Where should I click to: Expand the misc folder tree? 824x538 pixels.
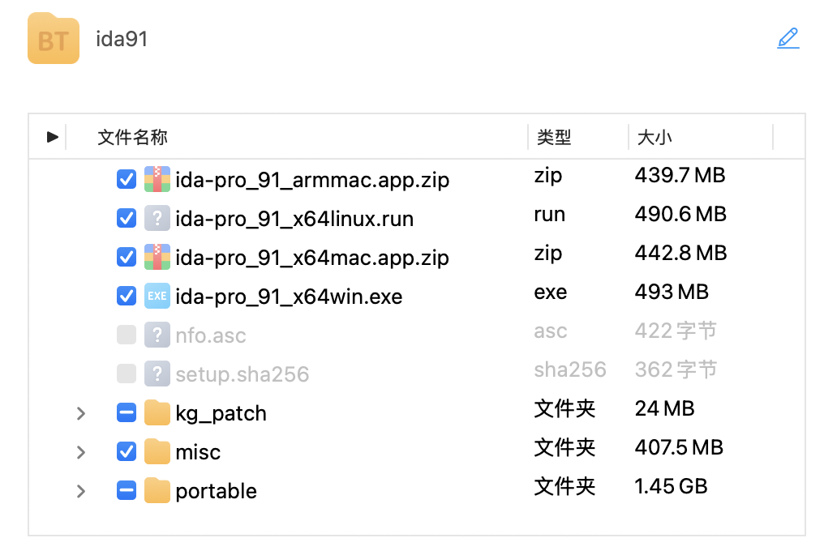80,452
